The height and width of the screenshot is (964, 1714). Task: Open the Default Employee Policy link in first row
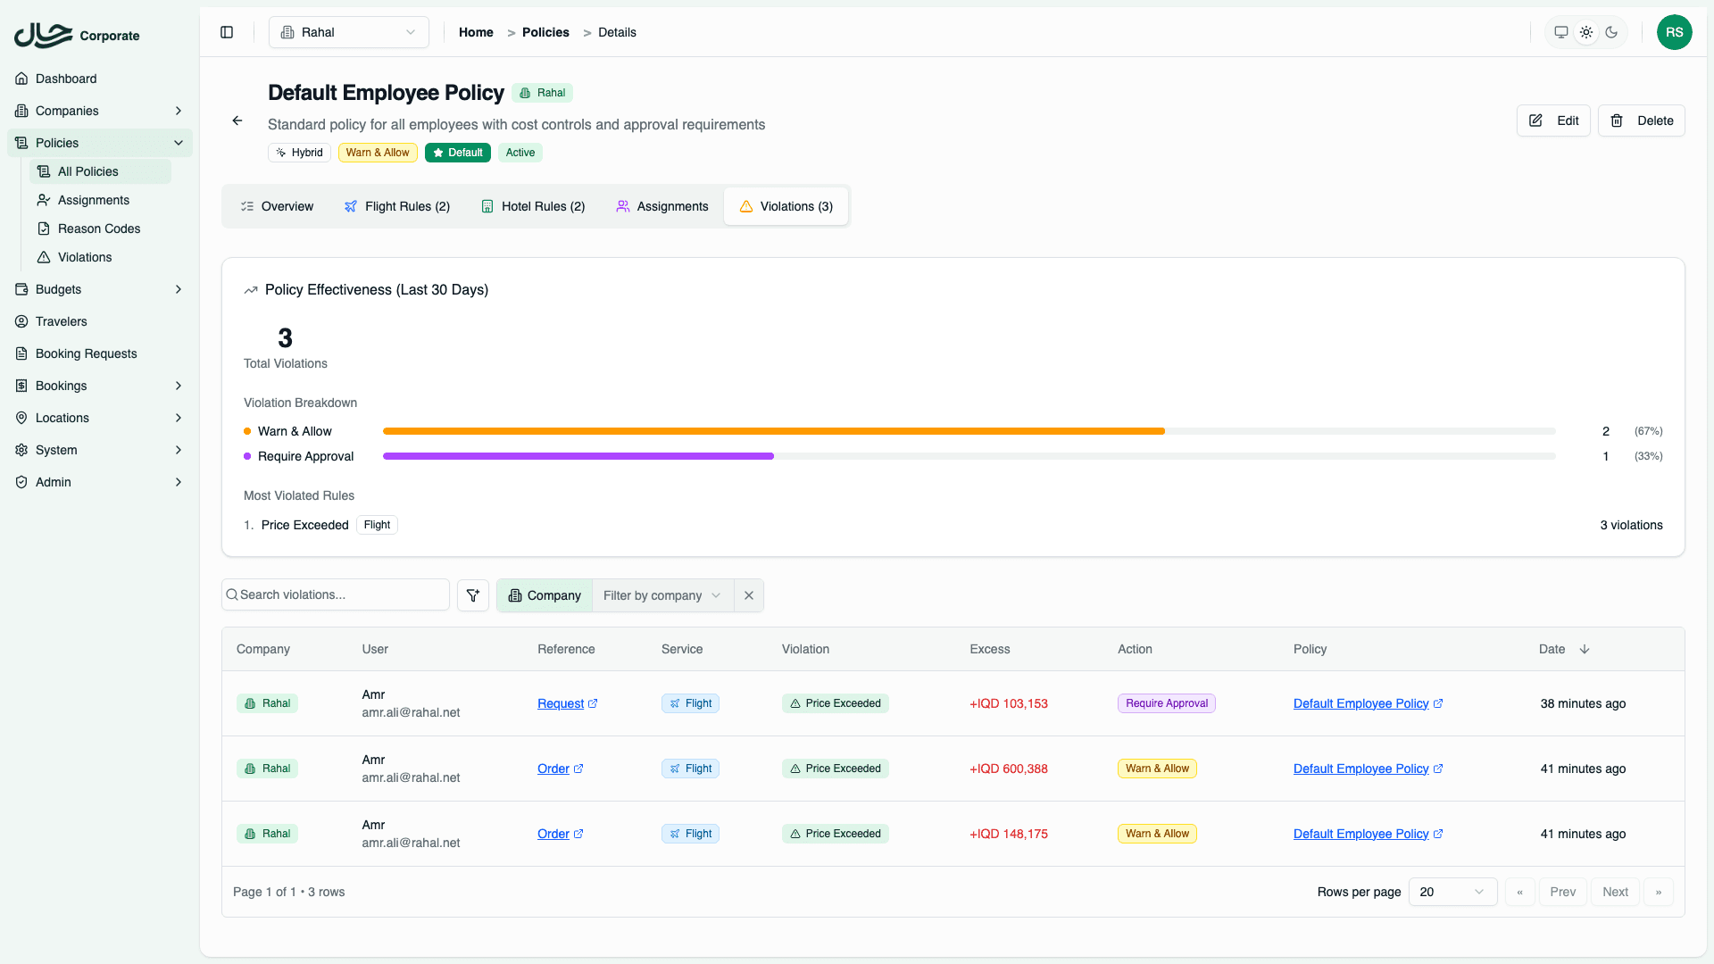coord(1360,703)
